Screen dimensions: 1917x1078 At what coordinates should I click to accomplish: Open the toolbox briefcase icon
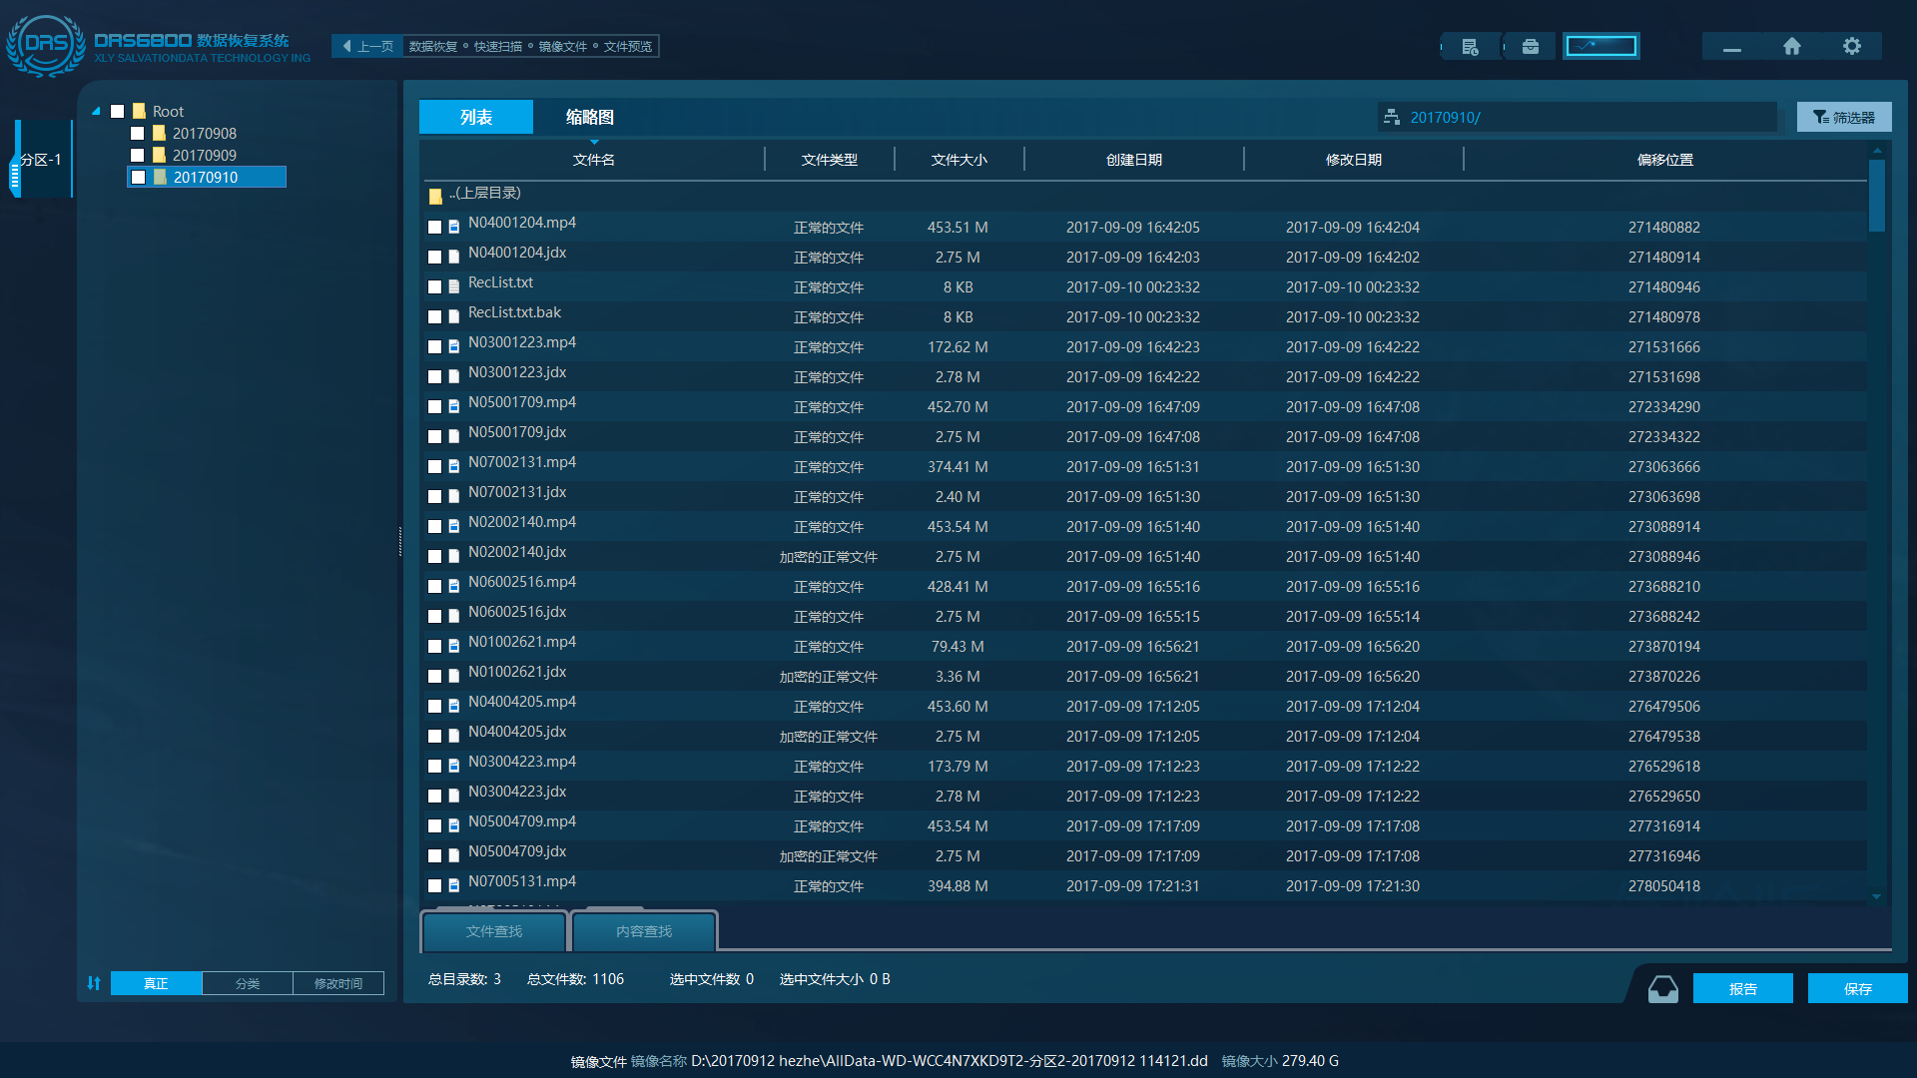coord(1530,47)
